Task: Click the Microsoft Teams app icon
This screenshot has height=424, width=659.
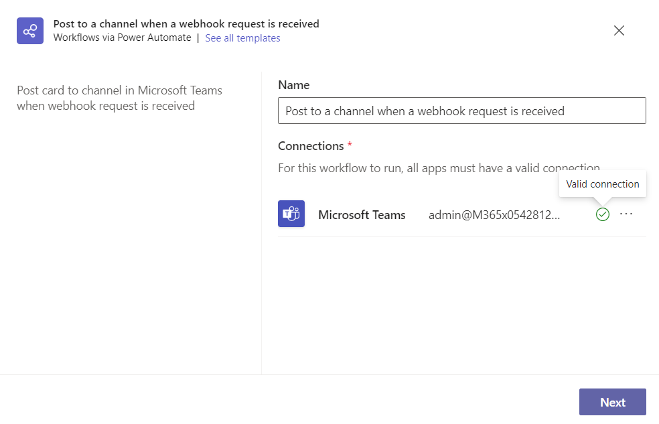Action: click(x=291, y=214)
